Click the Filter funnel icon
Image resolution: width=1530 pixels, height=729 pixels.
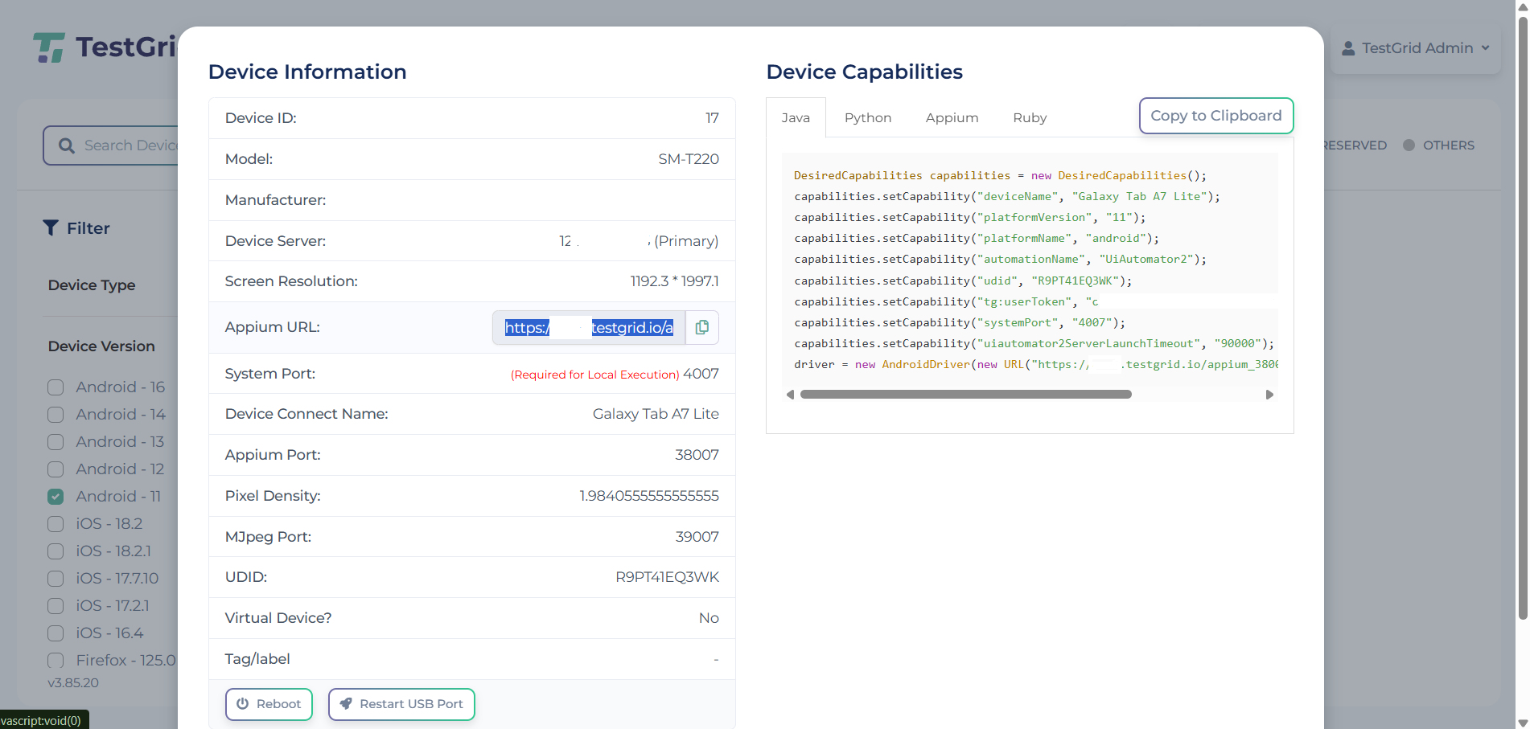pyautogui.click(x=51, y=228)
